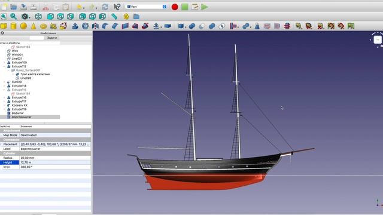Fit all content in the view
The height and width of the screenshot is (215, 383).
[4, 17]
